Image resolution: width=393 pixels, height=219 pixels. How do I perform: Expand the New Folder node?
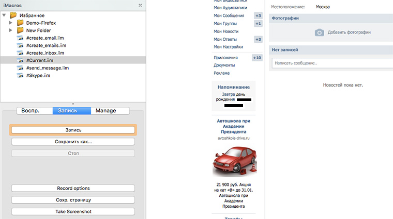click(10, 30)
